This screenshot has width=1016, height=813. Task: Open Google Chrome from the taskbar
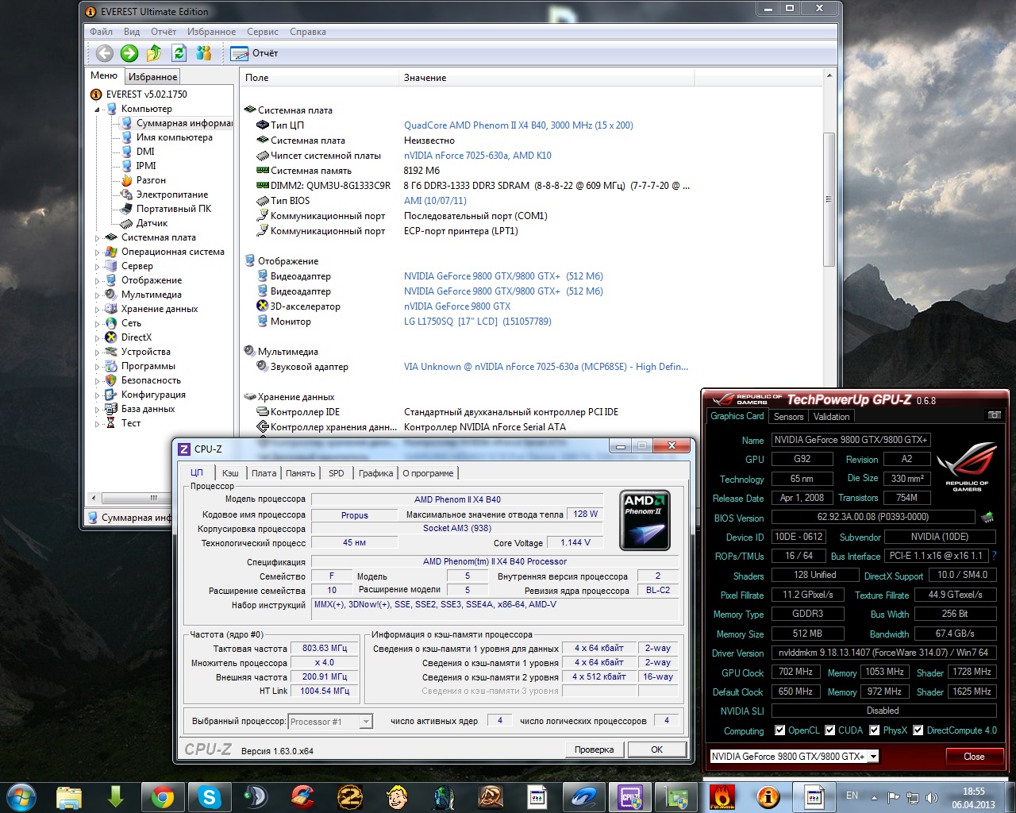163,796
